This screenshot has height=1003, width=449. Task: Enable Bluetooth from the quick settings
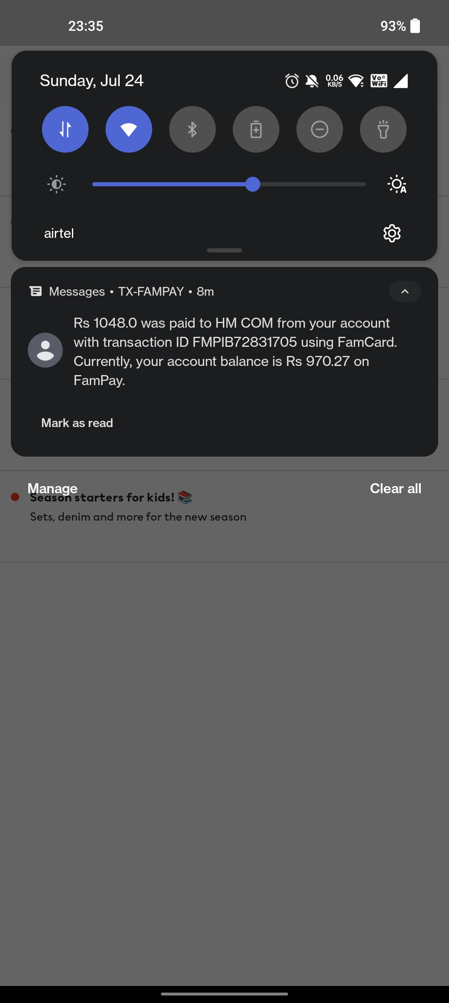click(x=192, y=129)
